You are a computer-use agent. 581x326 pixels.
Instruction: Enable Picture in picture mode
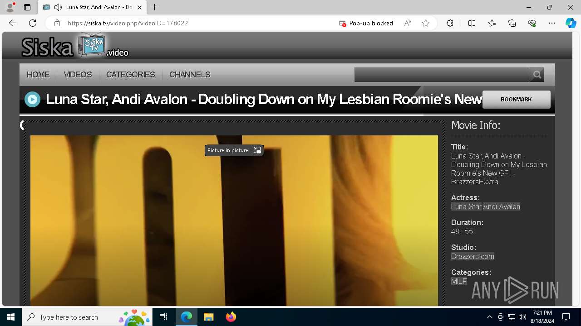(234, 150)
